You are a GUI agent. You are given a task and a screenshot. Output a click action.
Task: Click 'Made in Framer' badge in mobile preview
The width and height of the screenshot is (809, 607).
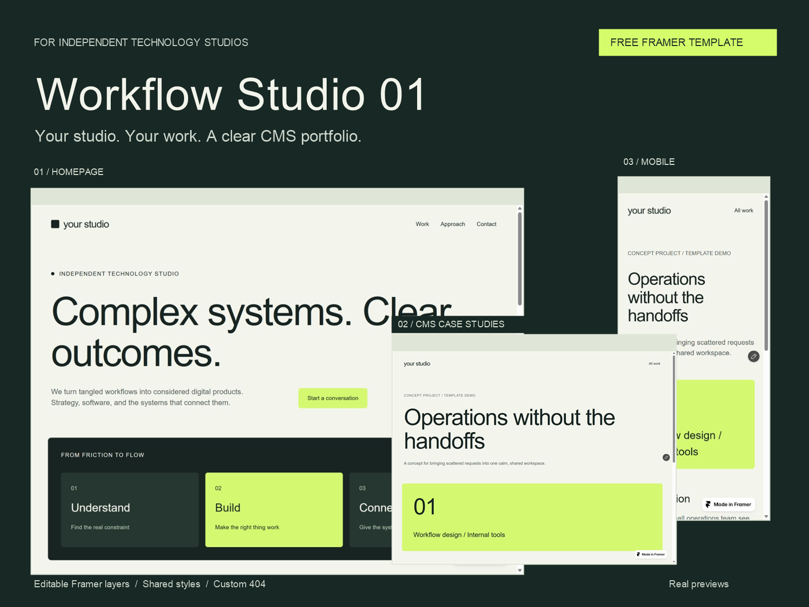click(x=728, y=504)
